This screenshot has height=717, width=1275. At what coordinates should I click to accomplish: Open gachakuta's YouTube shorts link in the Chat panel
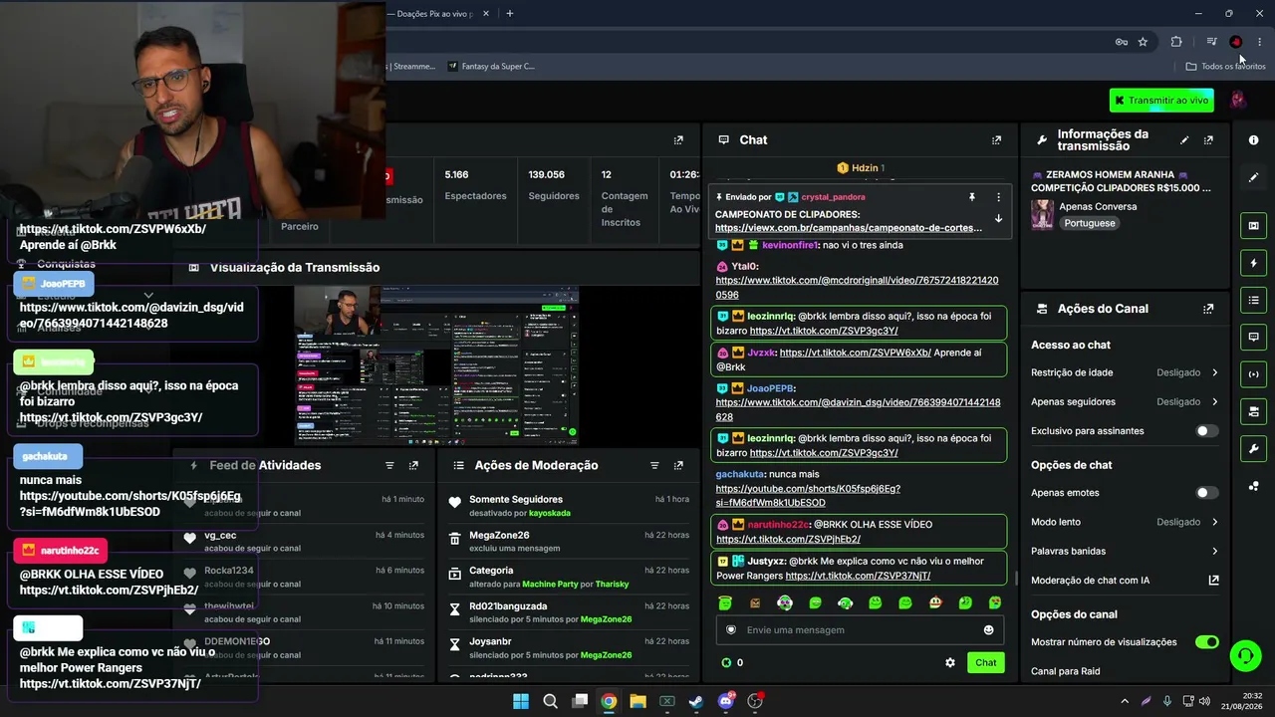tap(808, 496)
